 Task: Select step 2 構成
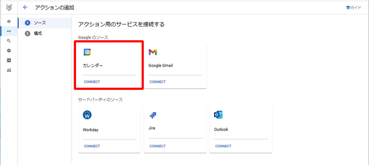click(45, 34)
